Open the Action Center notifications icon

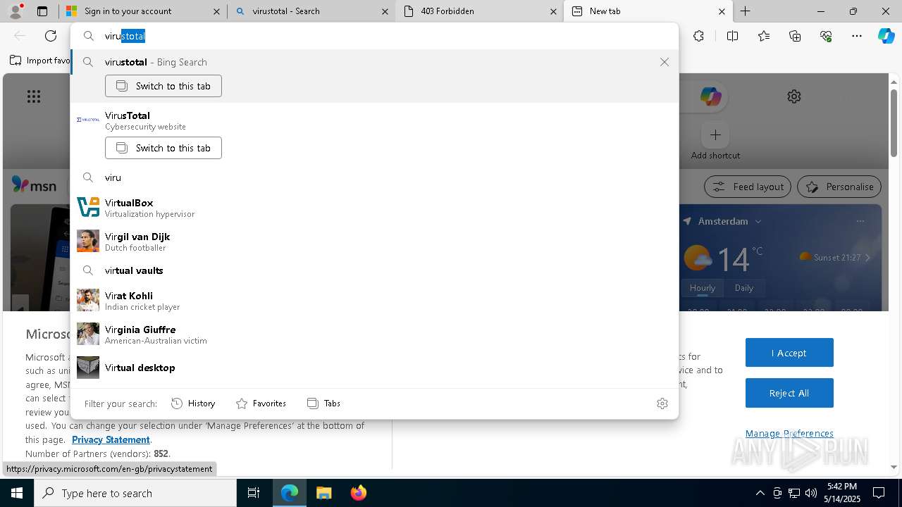[x=879, y=493]
